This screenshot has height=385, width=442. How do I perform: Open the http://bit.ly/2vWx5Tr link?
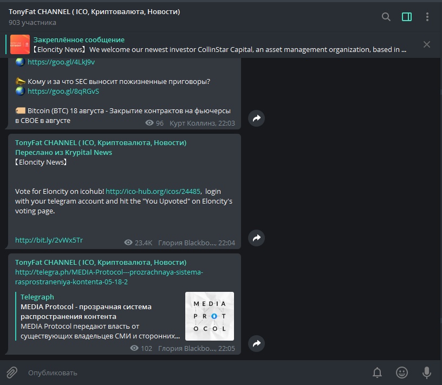(49, 240)
